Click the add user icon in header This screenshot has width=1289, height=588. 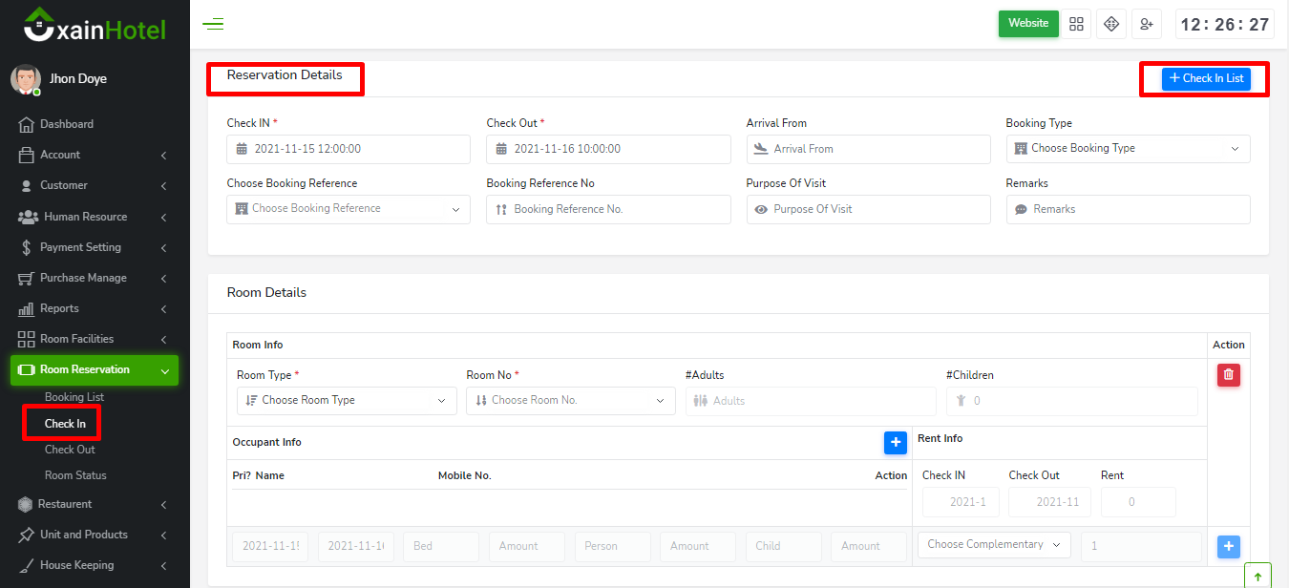click(x=1146, y=24)
